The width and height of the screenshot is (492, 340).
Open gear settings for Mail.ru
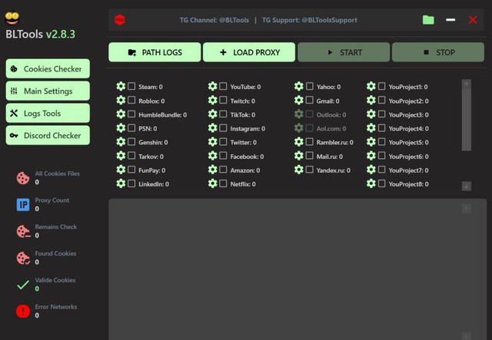pyautogui.click(x=299, y=156)
